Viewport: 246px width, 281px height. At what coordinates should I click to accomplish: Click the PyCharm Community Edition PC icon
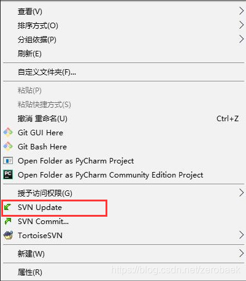[x=8, y=174]
